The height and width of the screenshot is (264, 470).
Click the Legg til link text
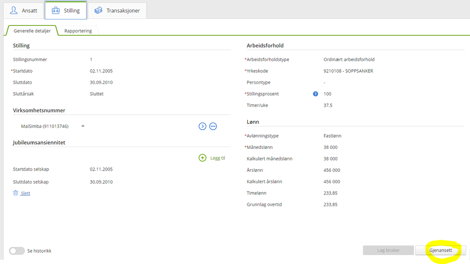(x=217, y=158)
